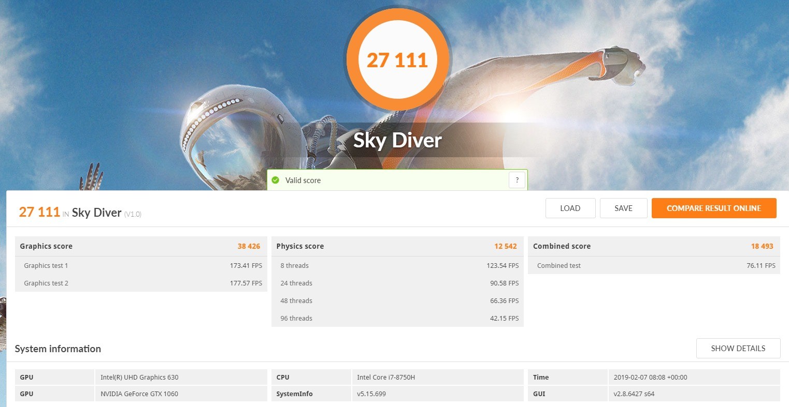Select the 96 threads physics row

pos(397,319)
